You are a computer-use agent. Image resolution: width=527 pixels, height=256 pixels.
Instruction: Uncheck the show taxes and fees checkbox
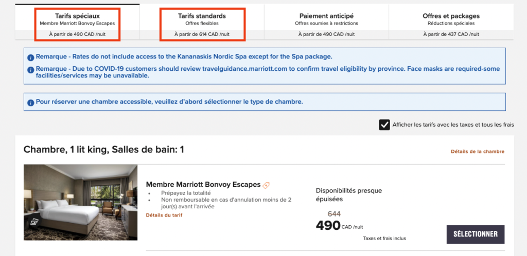[x=384, y=125]
